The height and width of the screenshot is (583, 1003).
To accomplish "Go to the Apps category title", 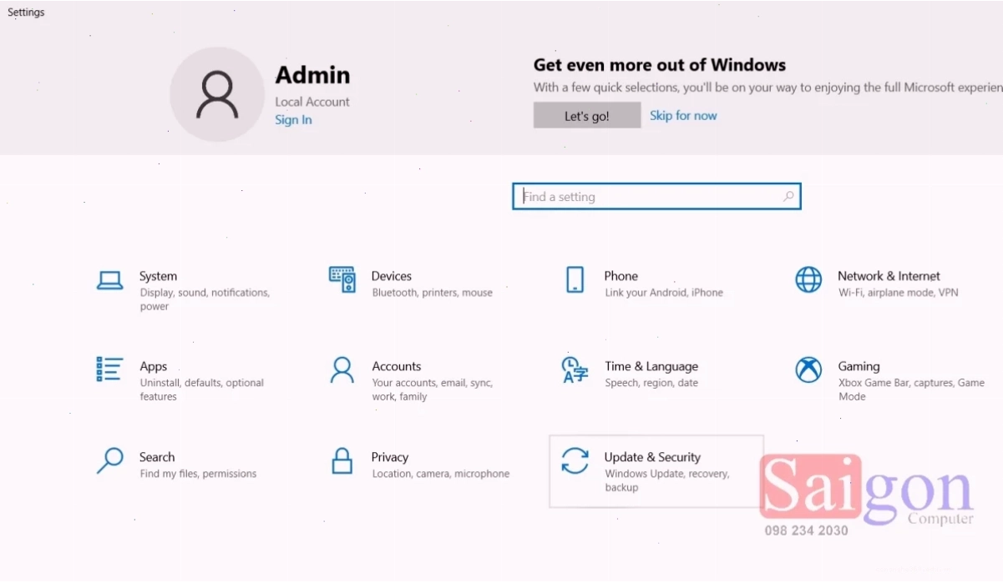I will tap(154, 366).
